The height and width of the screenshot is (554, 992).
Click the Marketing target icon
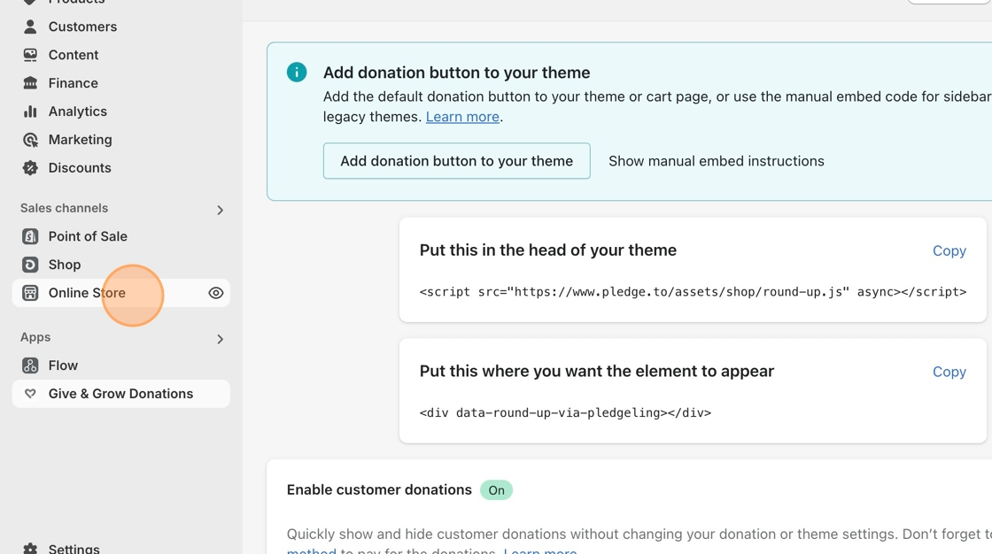[30, 140]
